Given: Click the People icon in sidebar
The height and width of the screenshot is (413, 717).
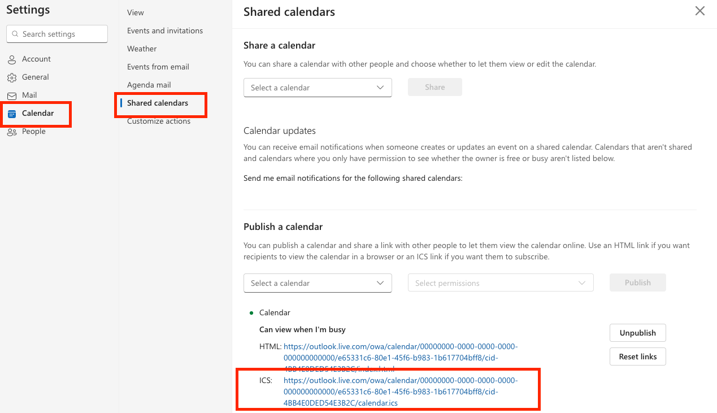Looking at the screenshot, I should pyautogui.click(x=12, y=132).
